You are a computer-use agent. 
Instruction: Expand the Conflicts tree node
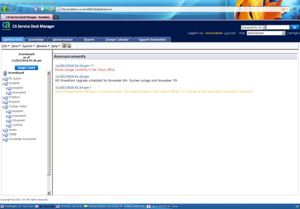(7, 126)
